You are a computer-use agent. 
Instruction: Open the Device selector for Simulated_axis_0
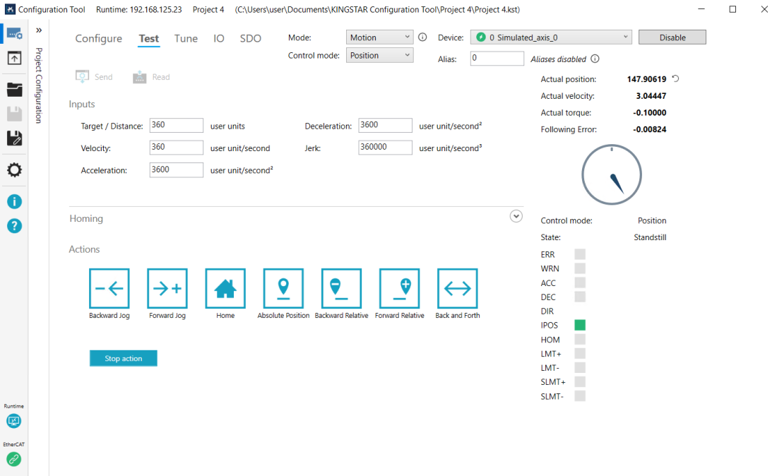551,37
